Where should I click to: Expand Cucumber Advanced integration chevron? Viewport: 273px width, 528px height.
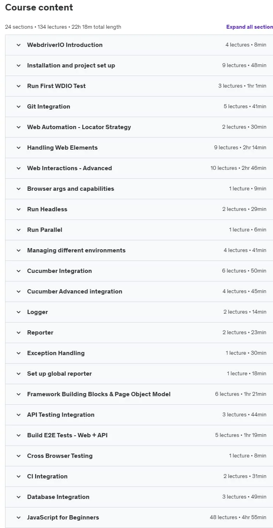tap(18, 292)
